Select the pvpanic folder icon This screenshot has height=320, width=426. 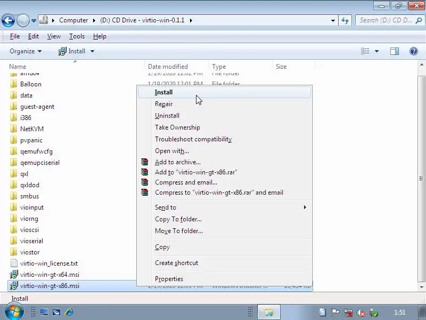[x=14, y=140]
